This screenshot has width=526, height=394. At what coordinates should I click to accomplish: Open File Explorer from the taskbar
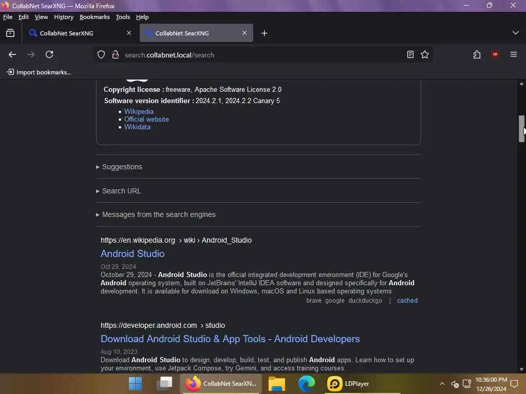(x=277, y=384)
